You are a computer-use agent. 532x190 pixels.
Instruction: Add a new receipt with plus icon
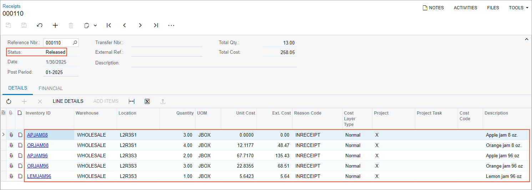pyautogui.click(x=55, y=25)
